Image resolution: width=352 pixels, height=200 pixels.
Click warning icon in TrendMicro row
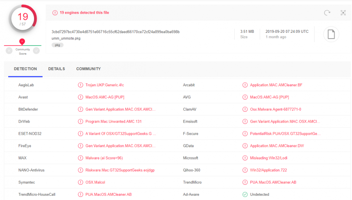245,182
